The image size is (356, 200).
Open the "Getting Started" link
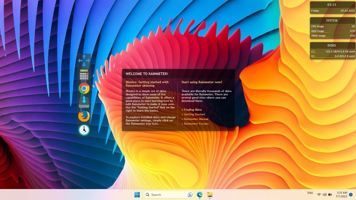(x=195, y=114)
